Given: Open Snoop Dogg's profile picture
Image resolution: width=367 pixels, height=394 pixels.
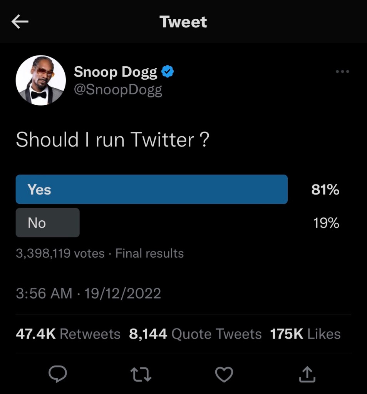Looking at the screenshot, I should point(40,80).
